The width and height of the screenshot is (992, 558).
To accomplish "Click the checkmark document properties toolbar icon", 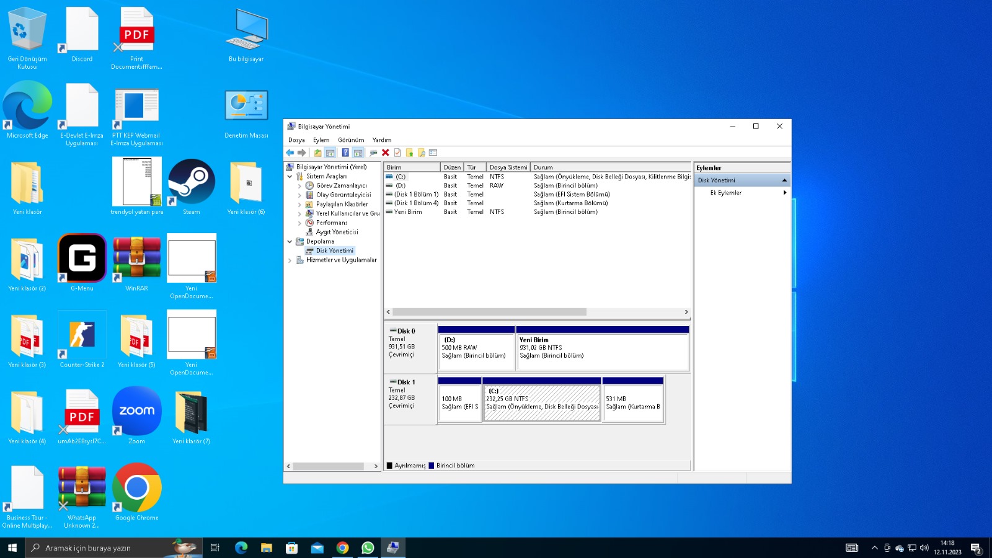I will tap(397, 153).
